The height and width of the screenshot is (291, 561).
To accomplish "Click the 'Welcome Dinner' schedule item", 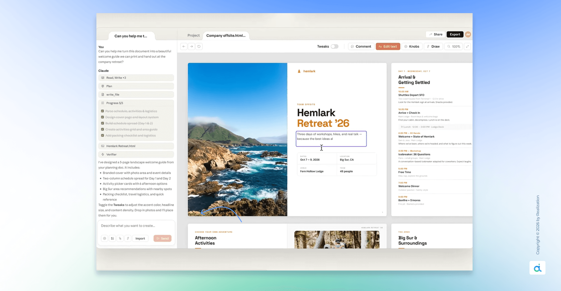I will click(x=409, y=186).
